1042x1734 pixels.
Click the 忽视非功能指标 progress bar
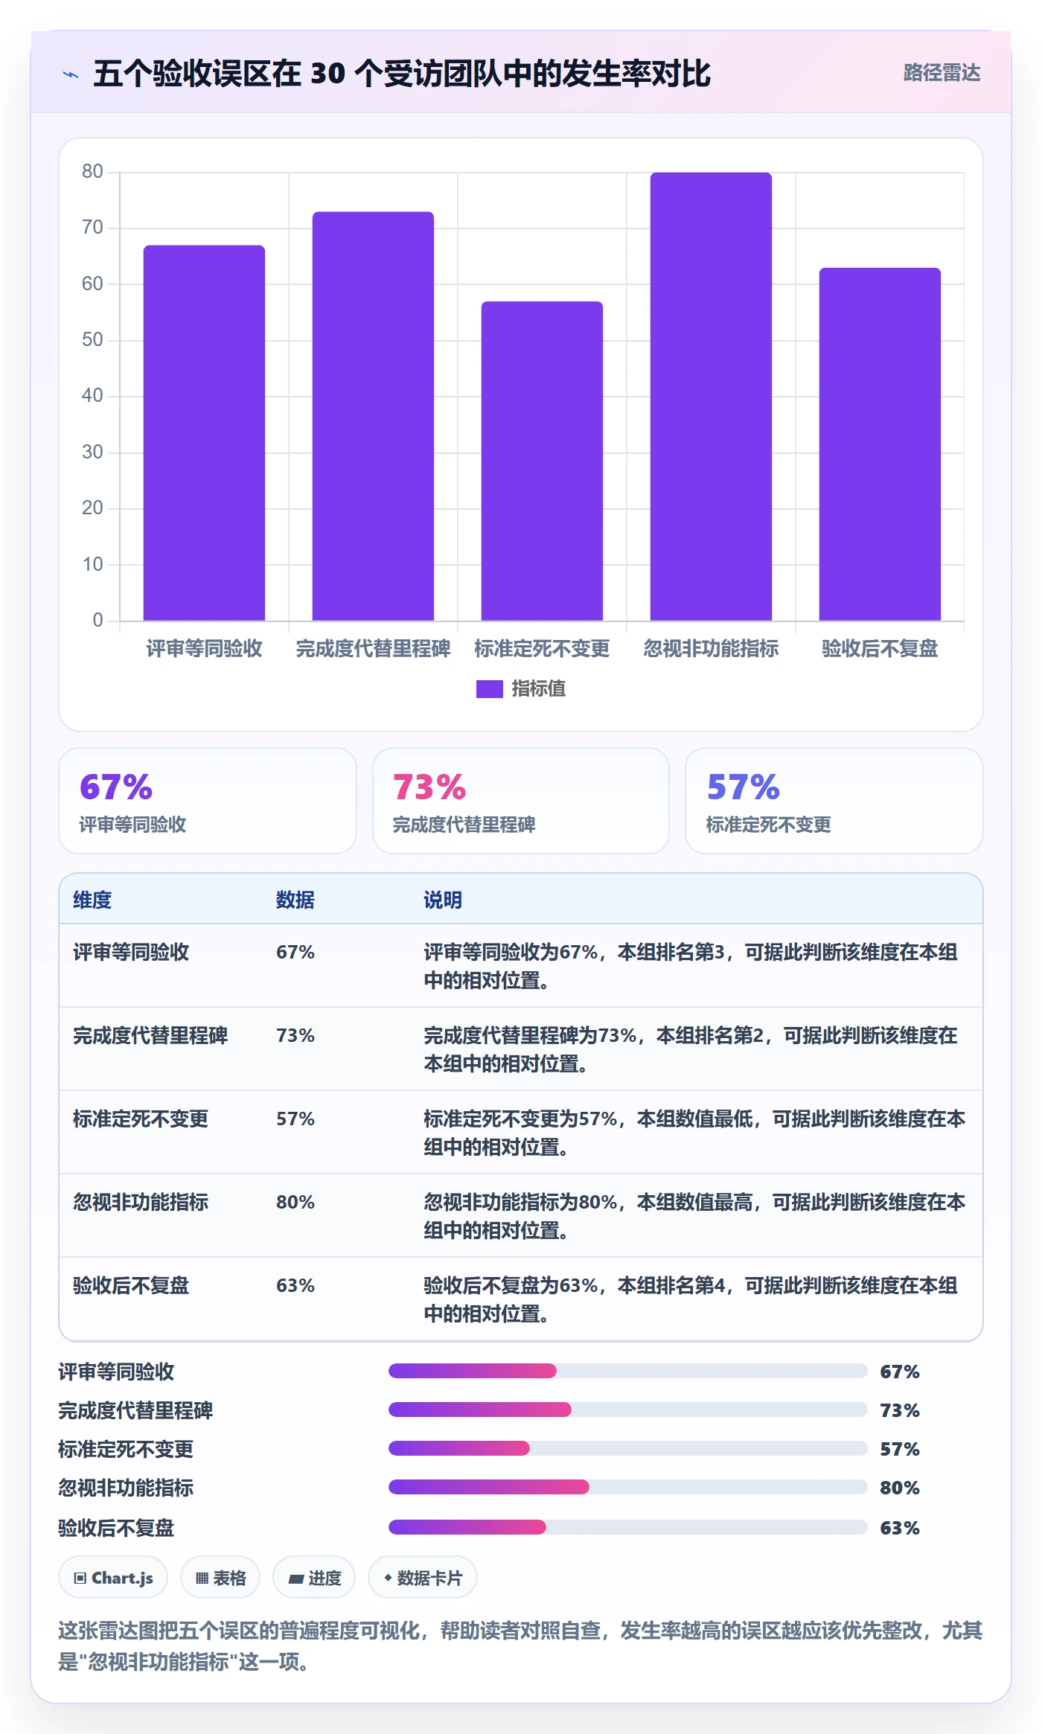pyautogui.click(x=627, y=1487)
